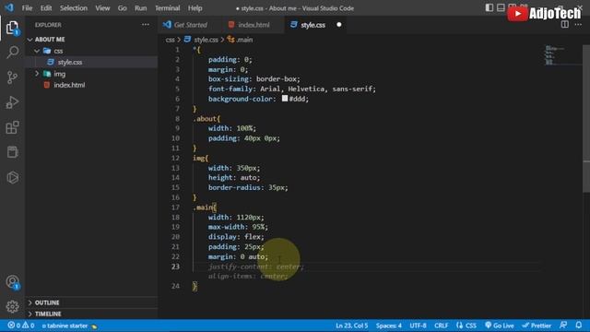Click css in the breadcrumb path

pos(170,40)
